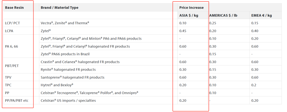Image resolution: width=287 pixels, height=112 pixels.
Task: Click the 0.45 ASIA price for LCPA
Action: click(x=183, y=31)
